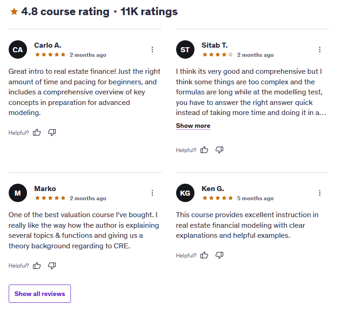The image size is (339, 312).
Task: Thumbs up Ken G.'s review
Action: click(x=204, y=255)
